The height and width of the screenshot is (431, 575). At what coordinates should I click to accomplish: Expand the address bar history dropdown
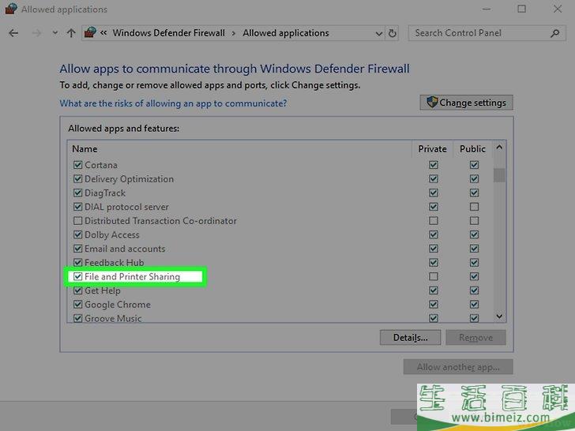click(x=377, y=33)
